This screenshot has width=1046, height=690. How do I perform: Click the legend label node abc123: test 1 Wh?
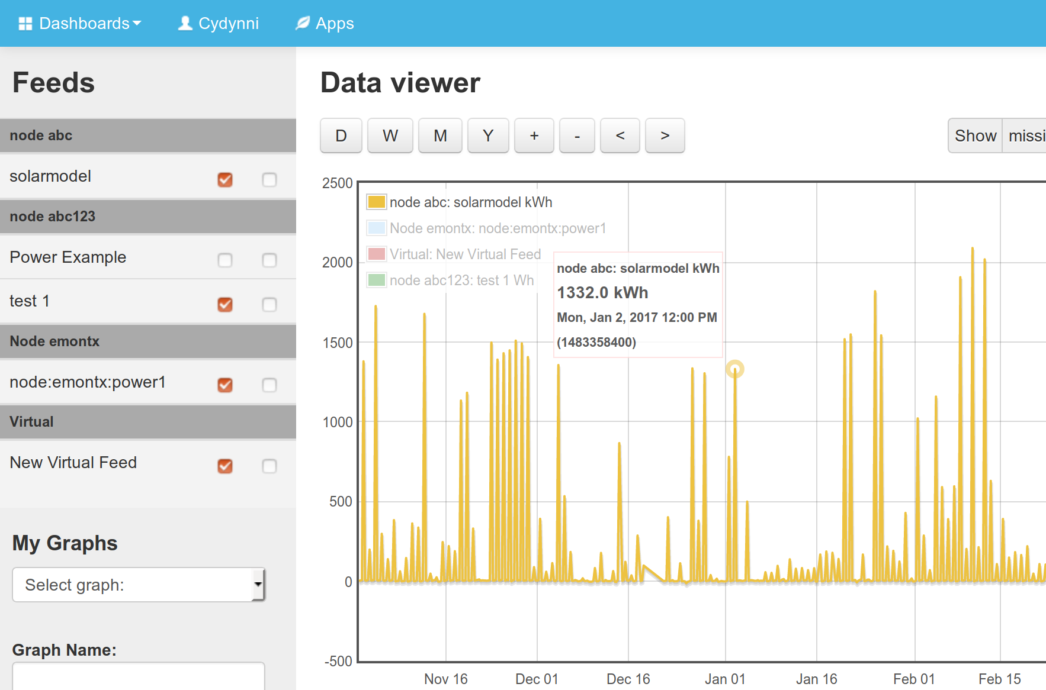click(x=462, y=280)
